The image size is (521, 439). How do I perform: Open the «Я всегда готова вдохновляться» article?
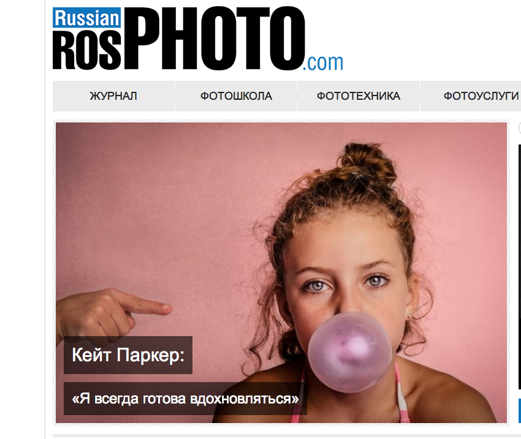(185, 399)
